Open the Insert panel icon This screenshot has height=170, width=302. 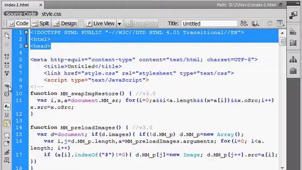293,15
